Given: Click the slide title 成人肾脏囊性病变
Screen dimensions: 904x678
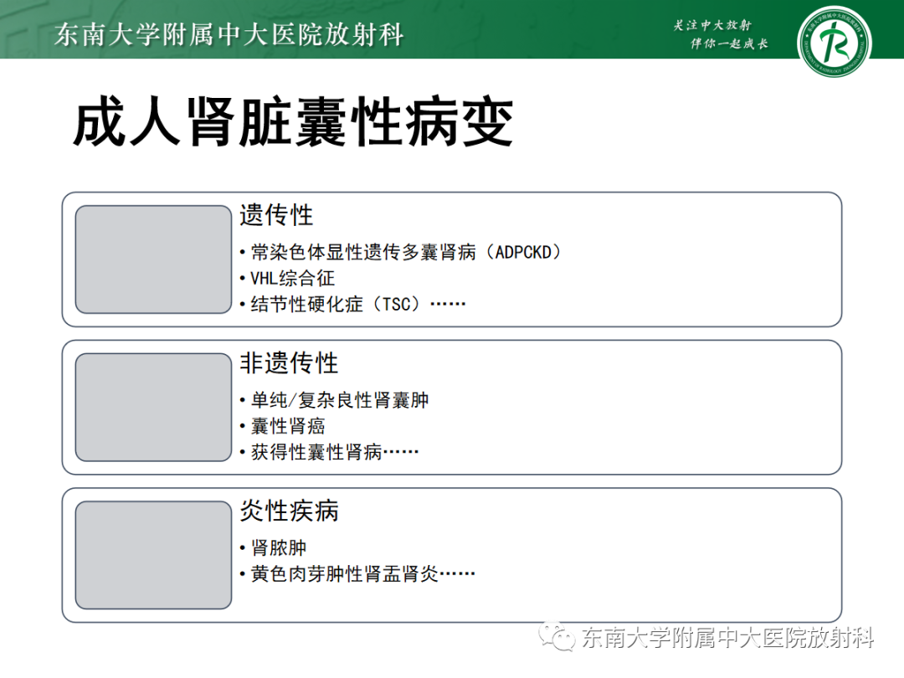Looking at the screenshot, I should (294, 122).
